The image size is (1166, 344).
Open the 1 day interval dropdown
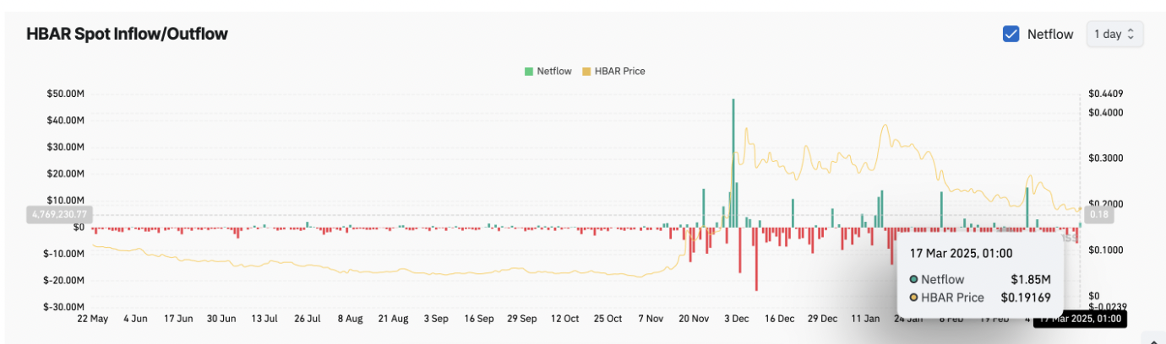(x=1114, y=35)
